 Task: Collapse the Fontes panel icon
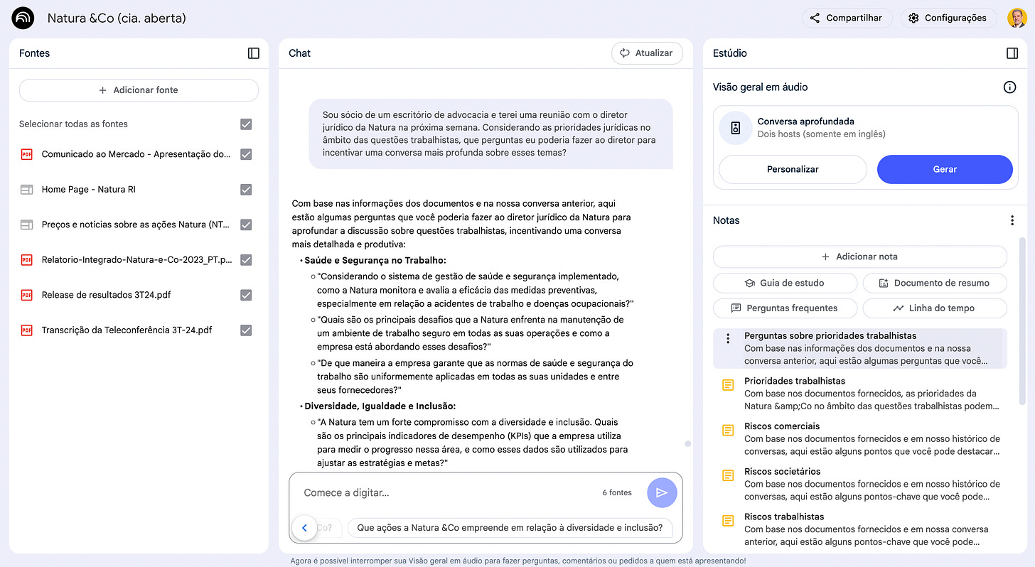(x=254, y=53)
